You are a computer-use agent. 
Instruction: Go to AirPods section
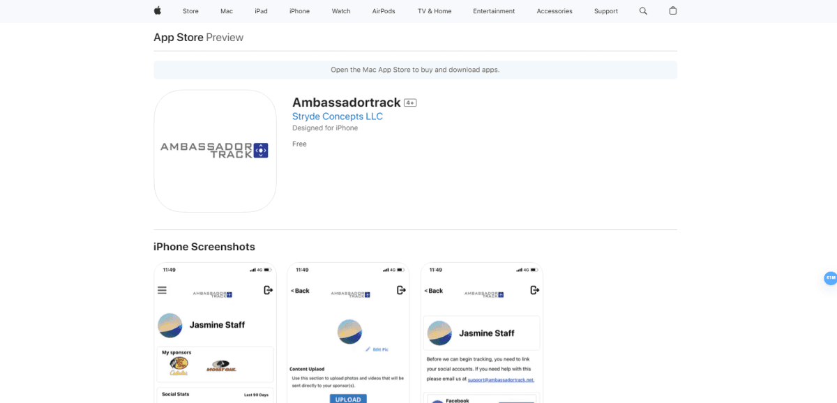pos(384,11)
